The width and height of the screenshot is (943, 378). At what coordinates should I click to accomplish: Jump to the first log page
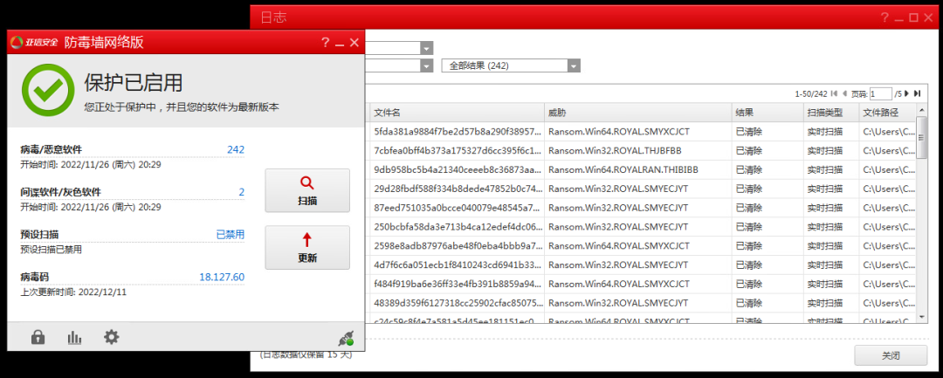[x=834, y=93]
